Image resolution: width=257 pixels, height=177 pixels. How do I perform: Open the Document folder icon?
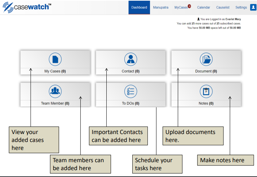(206, 59)
